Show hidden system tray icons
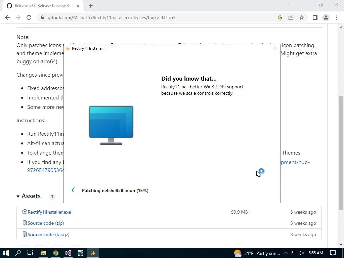 286,253
